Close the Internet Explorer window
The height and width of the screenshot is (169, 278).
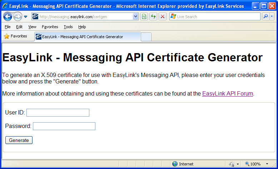tap(272, 6)
